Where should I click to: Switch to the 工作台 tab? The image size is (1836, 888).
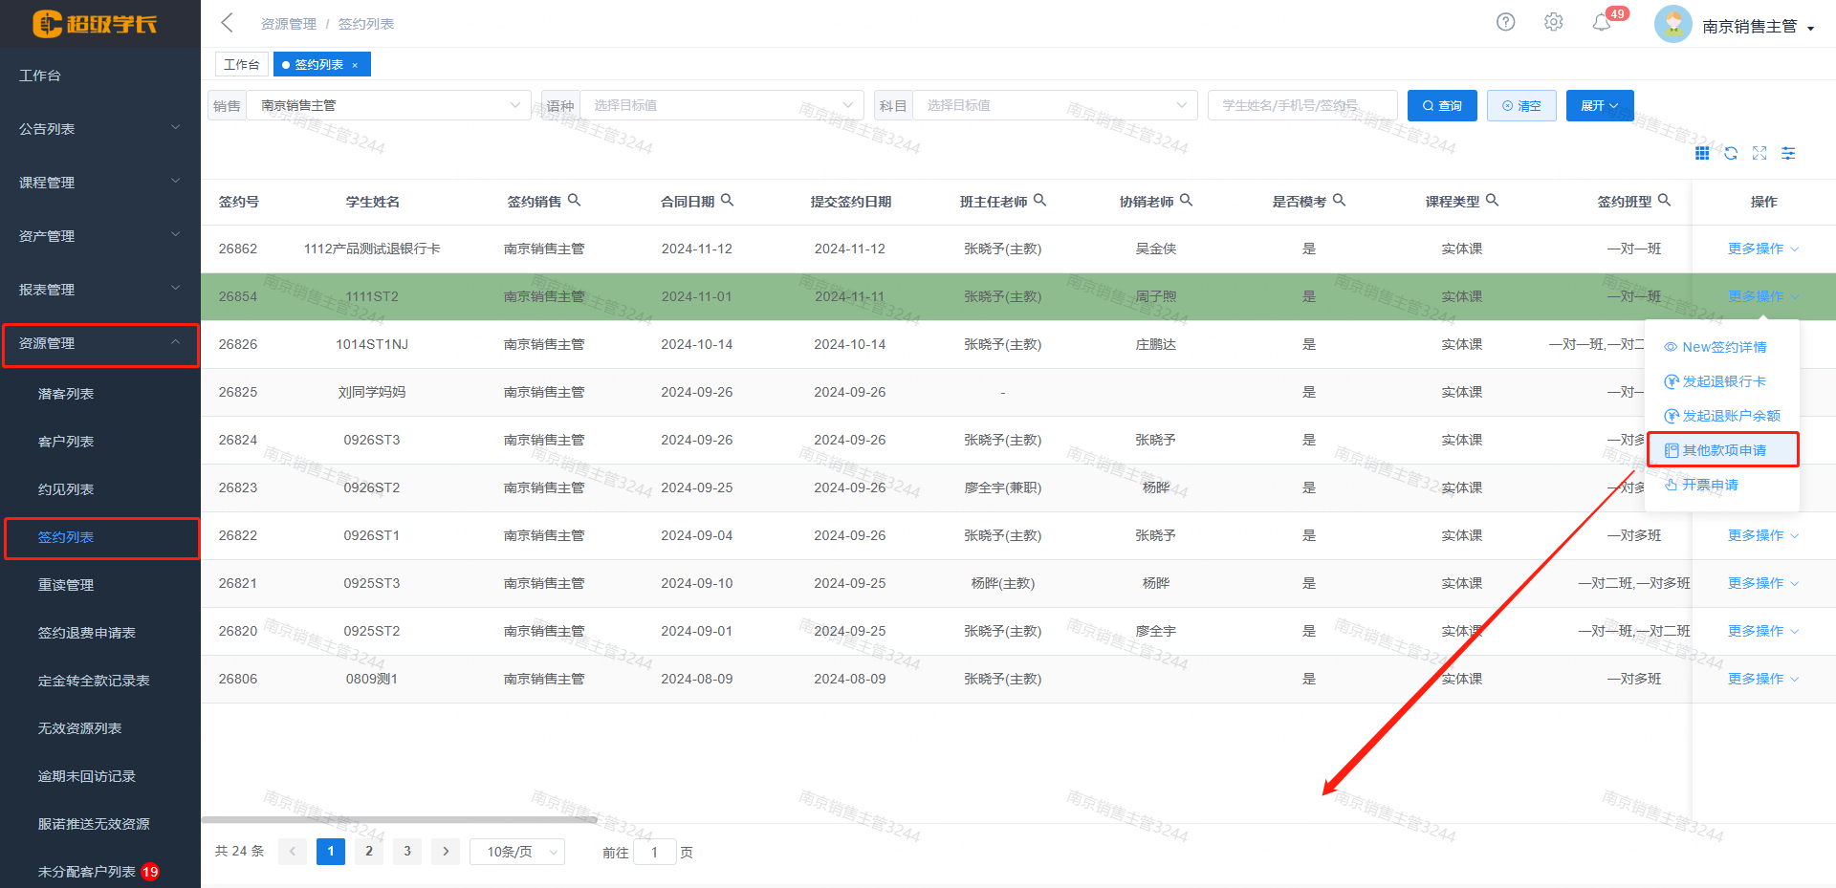(x=241, y=64)
